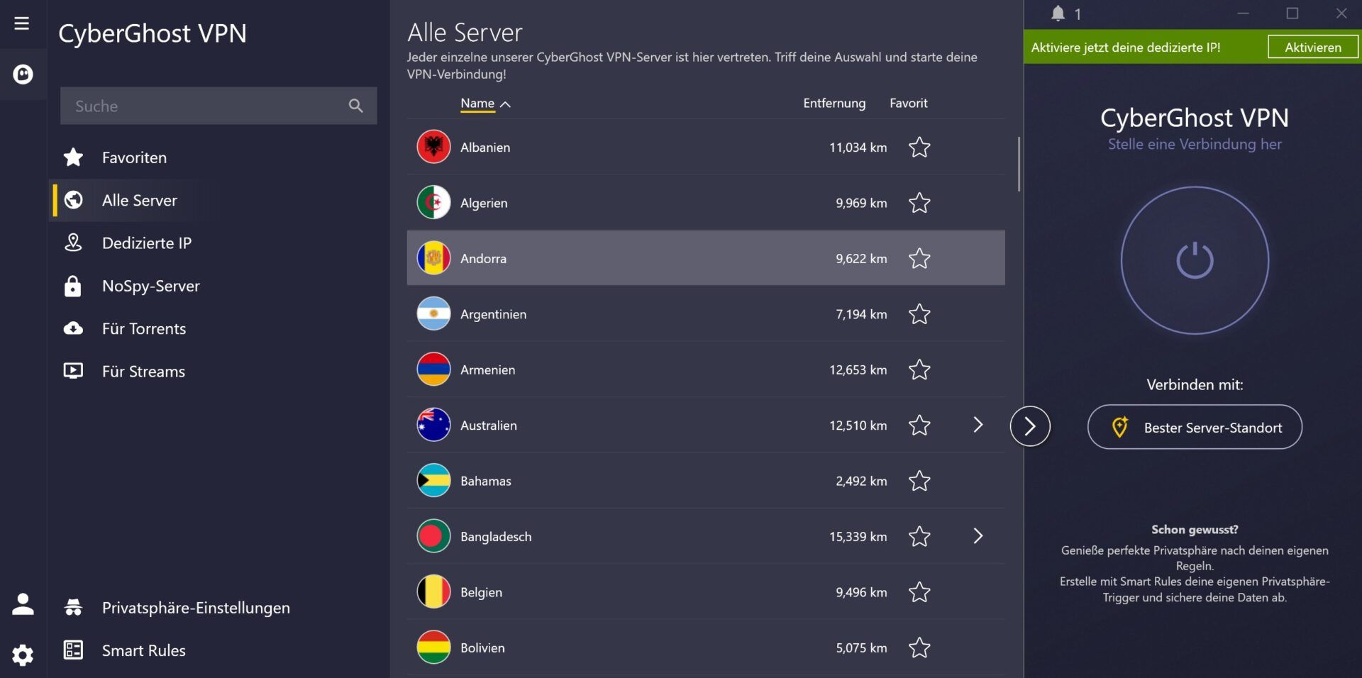The height and width of the screenshot is (678, 1362).
Task: Select the Belgien server row
Action: click(706, 592)
